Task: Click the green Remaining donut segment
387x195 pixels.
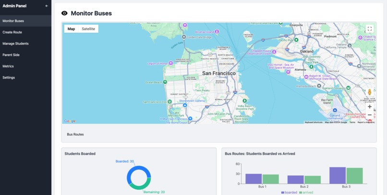Action: 142,186
